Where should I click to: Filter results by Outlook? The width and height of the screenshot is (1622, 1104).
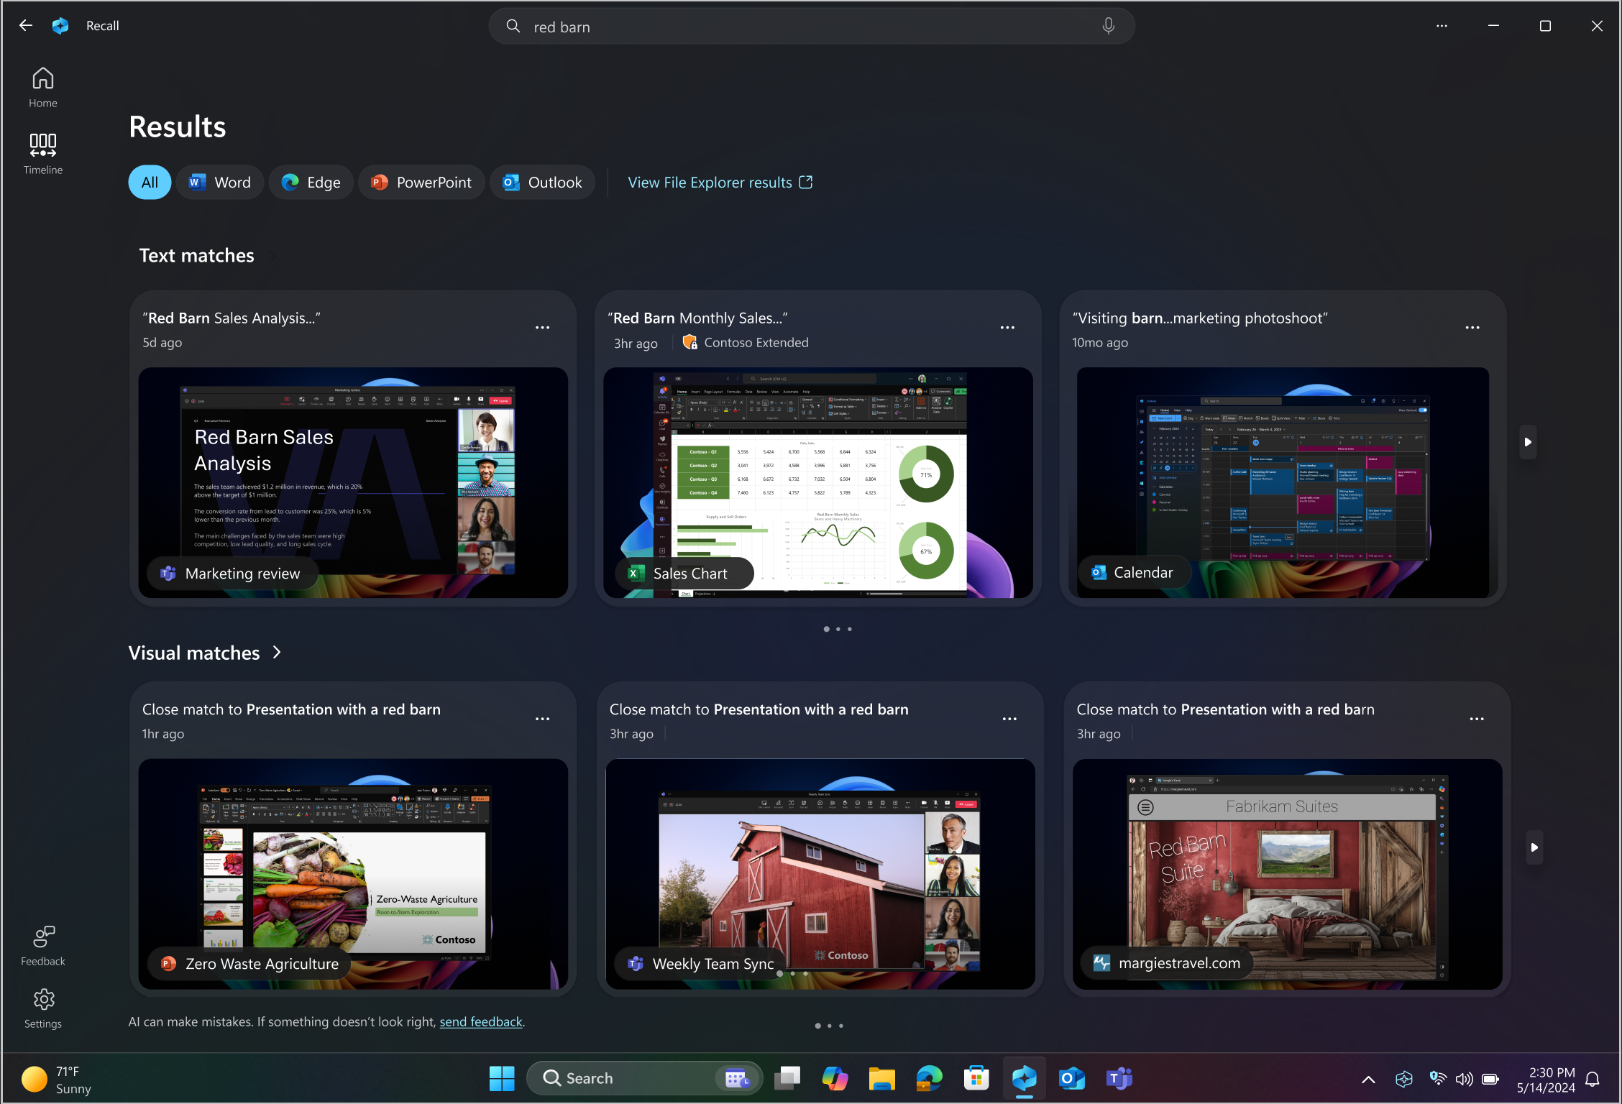(543, 183)
